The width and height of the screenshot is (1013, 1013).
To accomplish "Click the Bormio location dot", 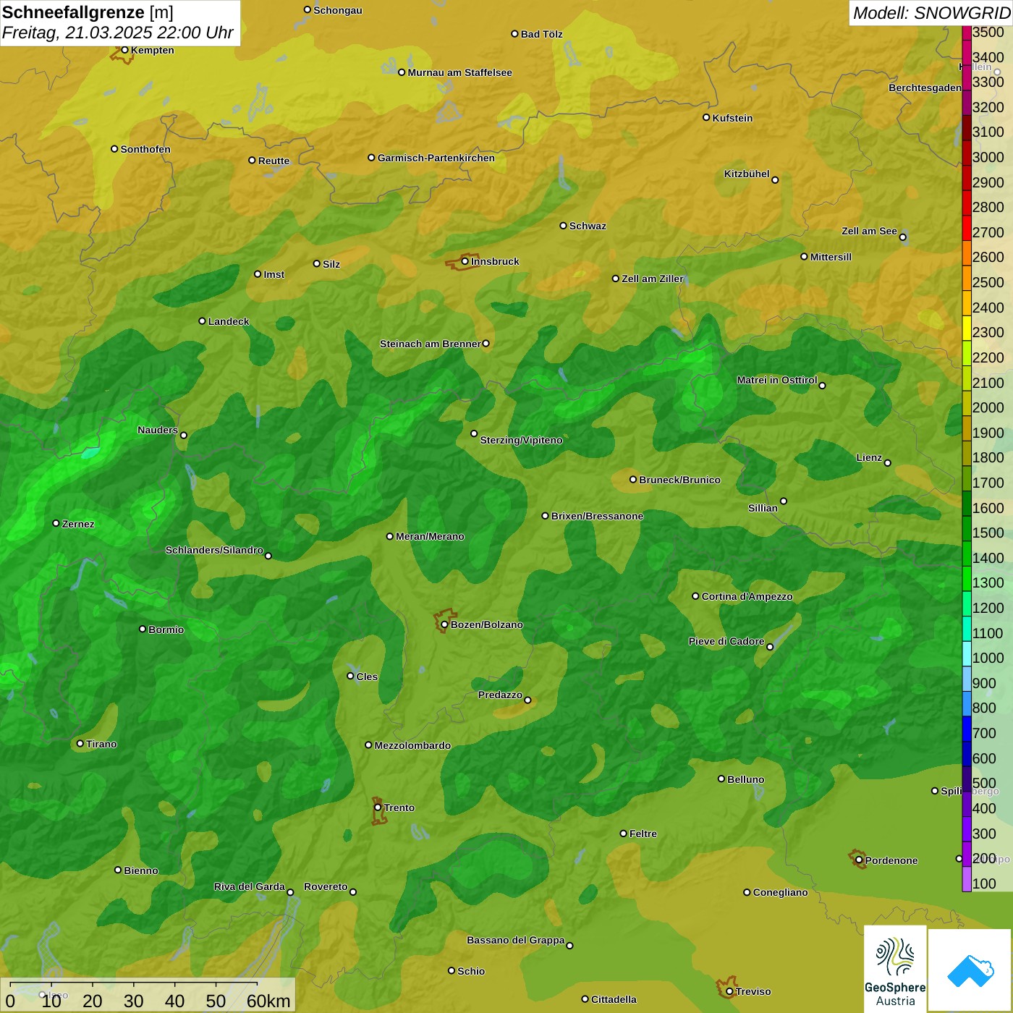I will click(x=143, y=629).
